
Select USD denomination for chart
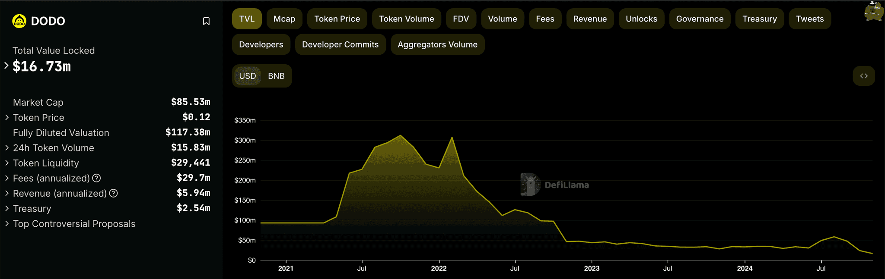click(248, 76)
